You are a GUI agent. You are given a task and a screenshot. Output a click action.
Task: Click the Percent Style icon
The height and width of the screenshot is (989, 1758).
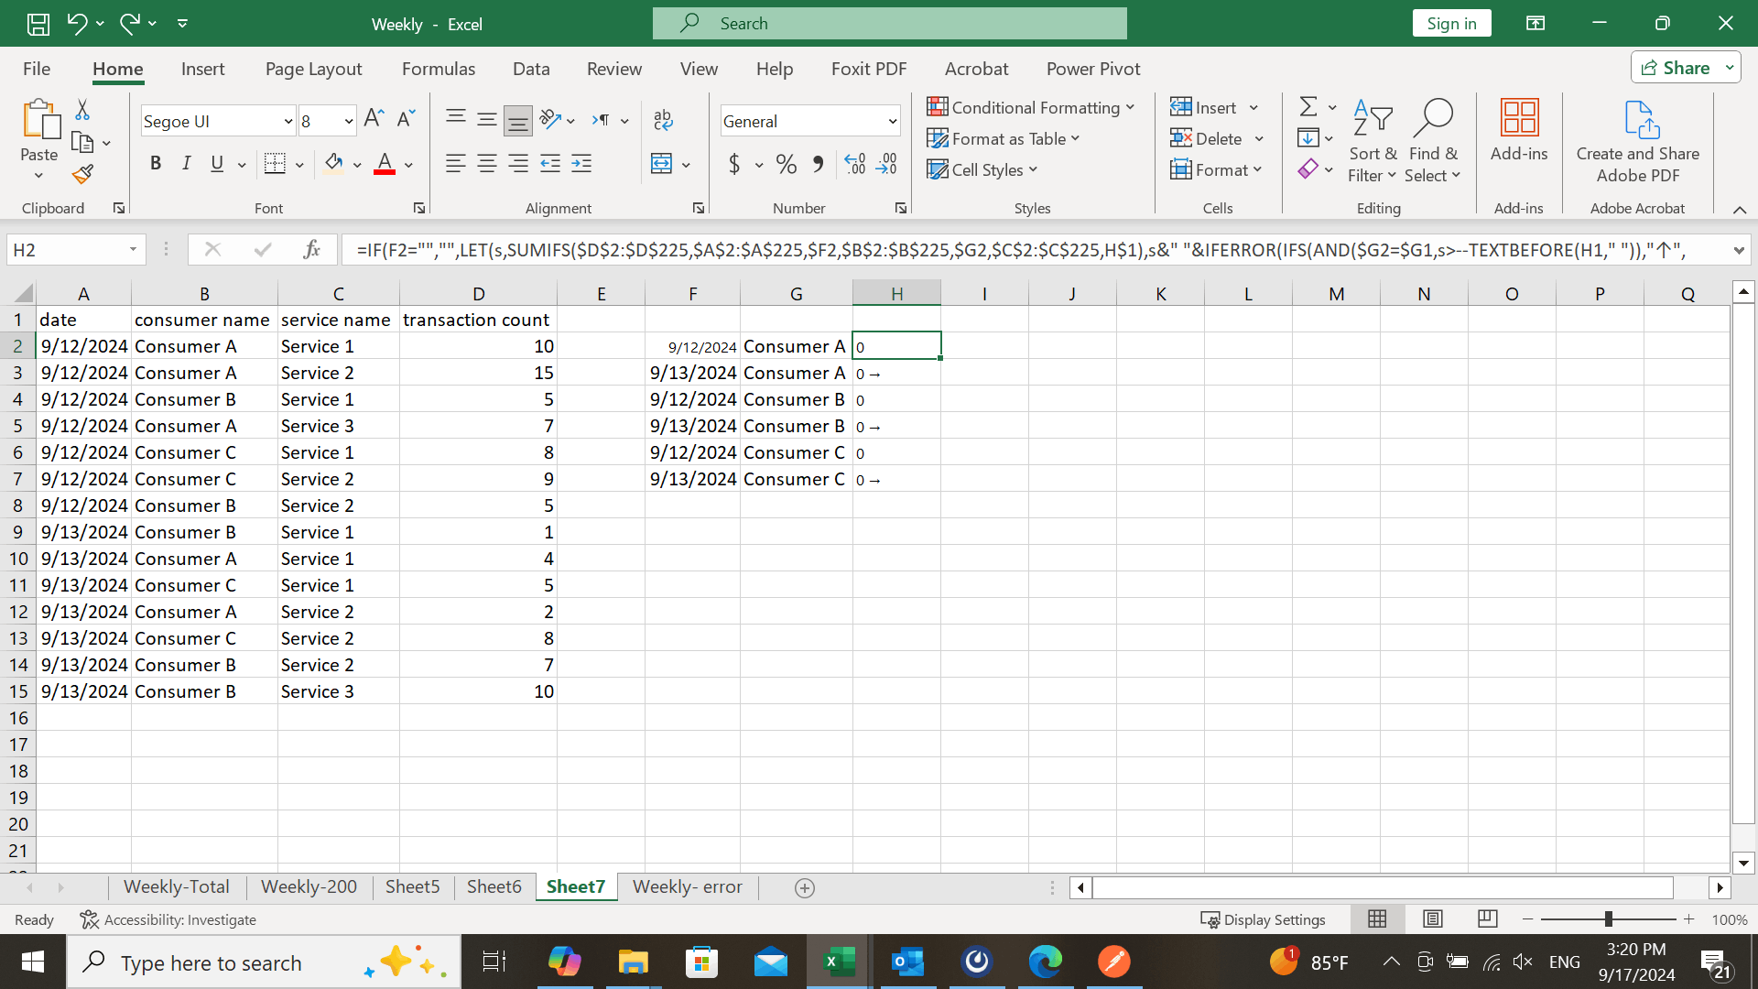pyautogui.click(x=786, y=164)
